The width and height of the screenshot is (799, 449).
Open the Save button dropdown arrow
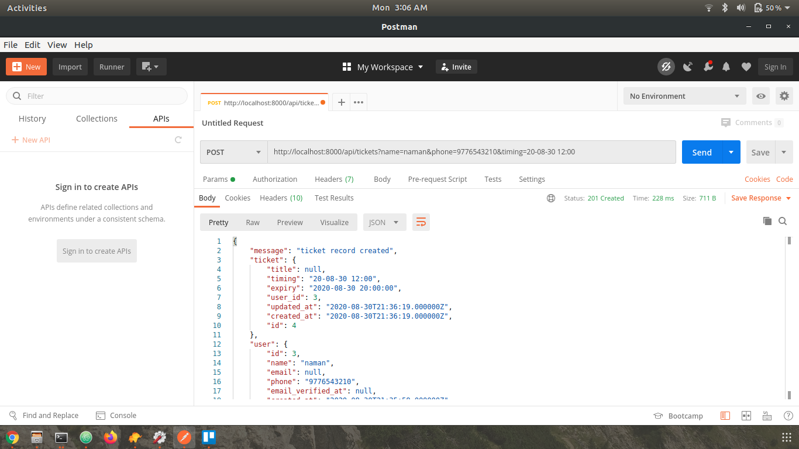784,152
